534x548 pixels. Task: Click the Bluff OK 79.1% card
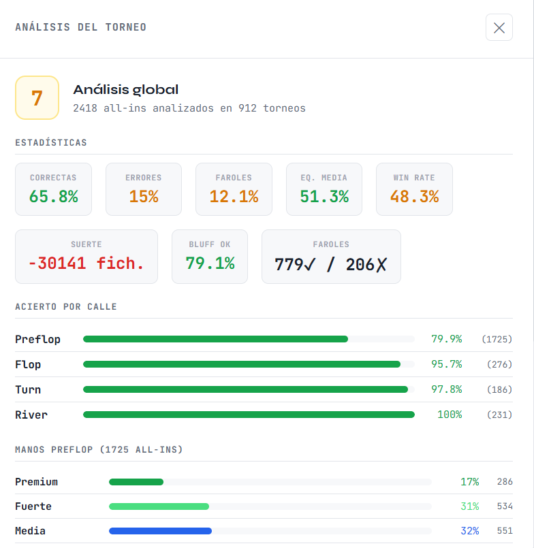pyautogui.click(x=210, y=257)
